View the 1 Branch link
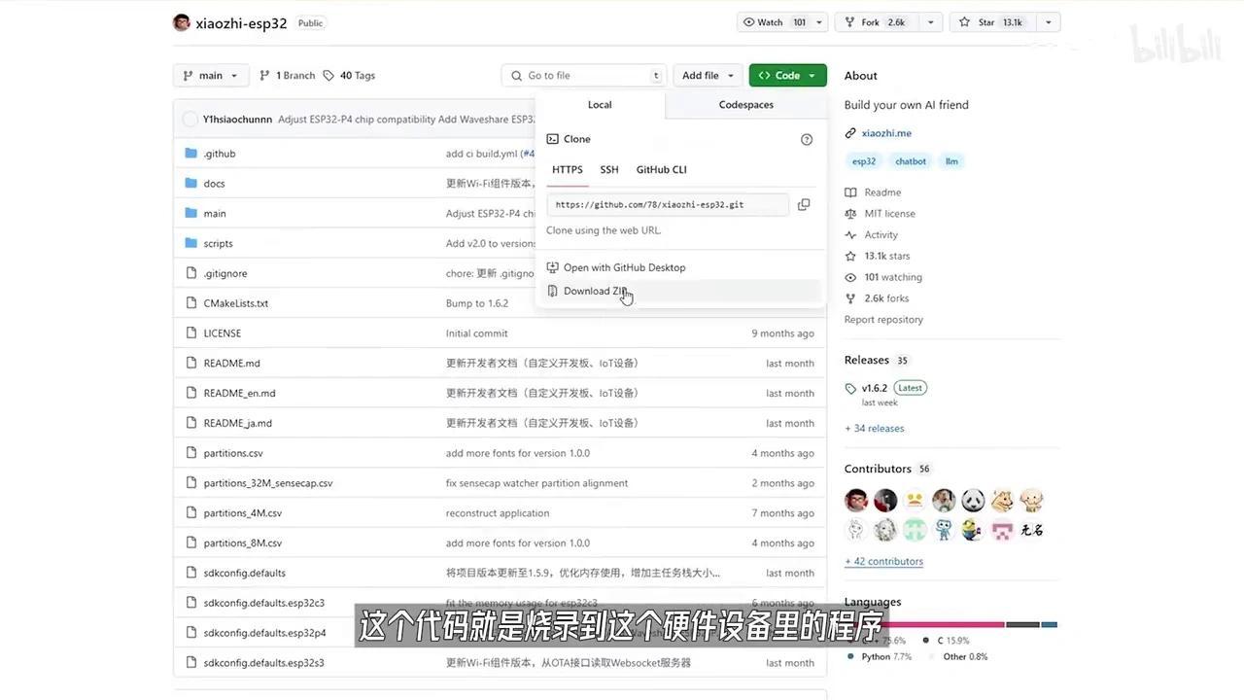 point(288,76)
